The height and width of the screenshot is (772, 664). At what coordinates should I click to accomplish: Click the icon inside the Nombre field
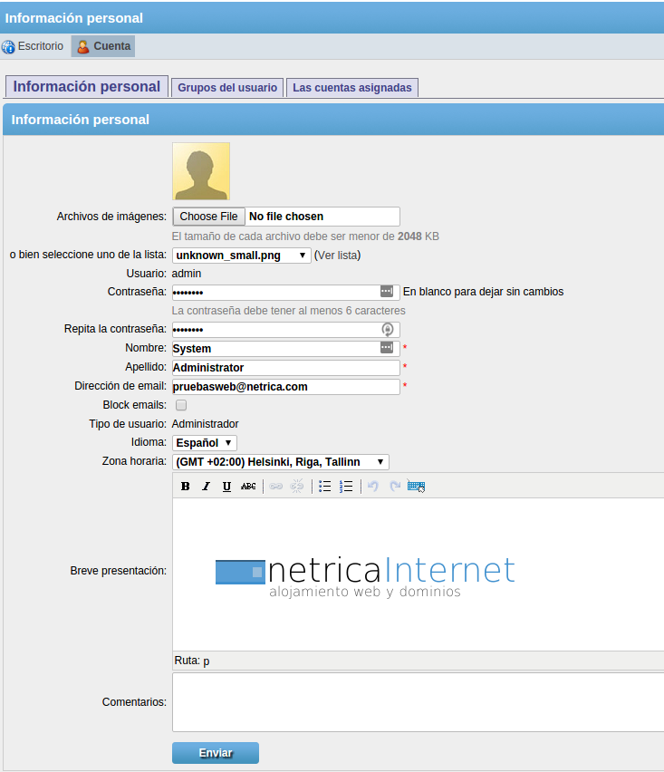point(387,348)
